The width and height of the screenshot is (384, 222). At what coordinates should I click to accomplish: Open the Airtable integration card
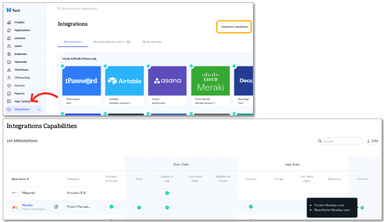[x=124, y=86]
